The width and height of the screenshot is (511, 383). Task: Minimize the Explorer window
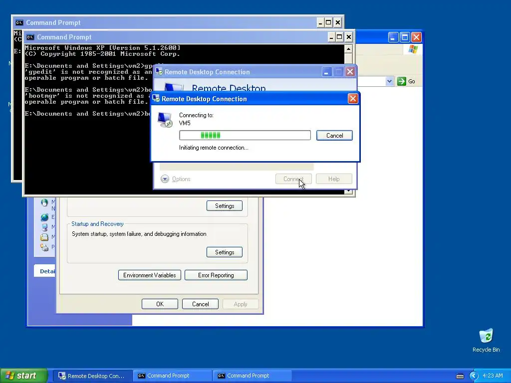pyautogui.click(x=393, y=37)
